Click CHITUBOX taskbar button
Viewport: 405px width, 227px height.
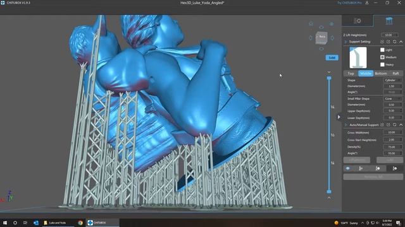point(103,223)
